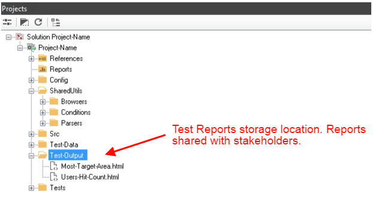This screenshot has width=373, height=223.
Task: Click the Collapse All tree toolbar icon
Action: [x=55, y=22]
